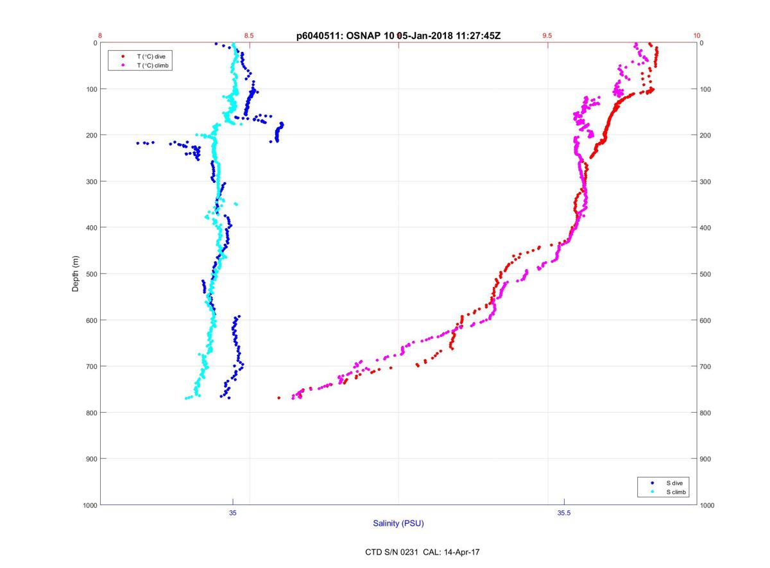Screen dimensions: 770x568
Task: Click the '500' tick on the left depth axis
Action: (91, 274)
